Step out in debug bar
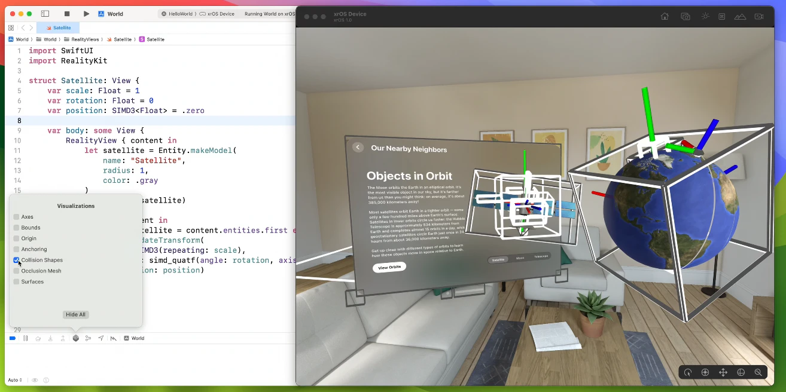Viewport: 786px width, 392px height. (x=63, y=338)
